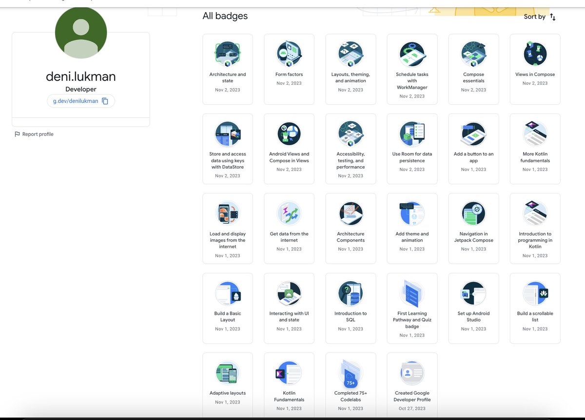This screenshot has width=585, height=420.
Task: Click the Compose essentials title text
Action: point(473,77)
